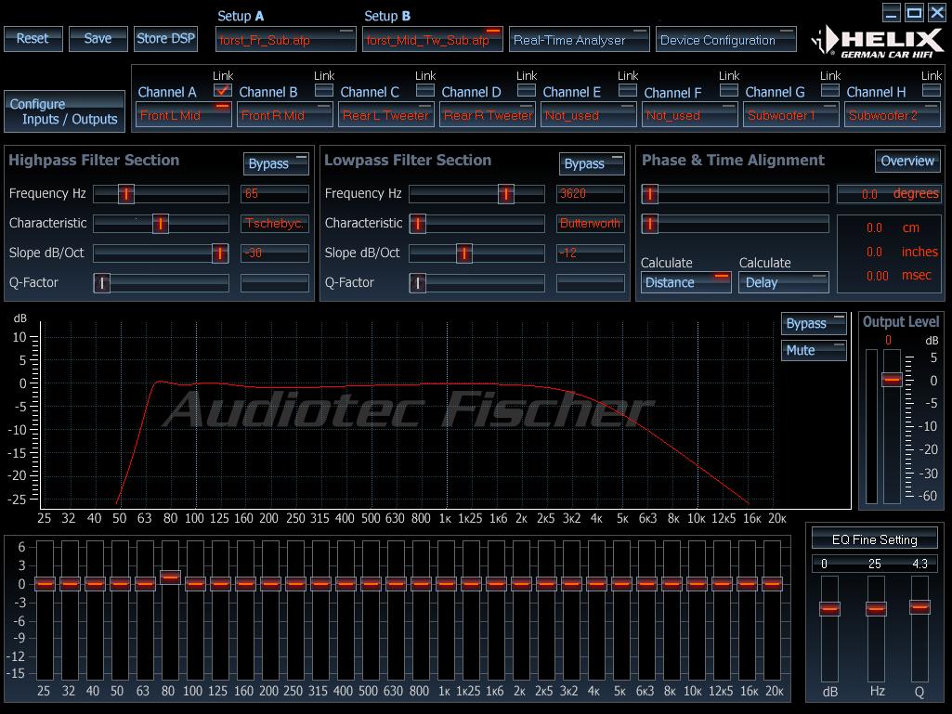Mute the current channel output
This screenshot has height=714, width=952.
(814, 350)
